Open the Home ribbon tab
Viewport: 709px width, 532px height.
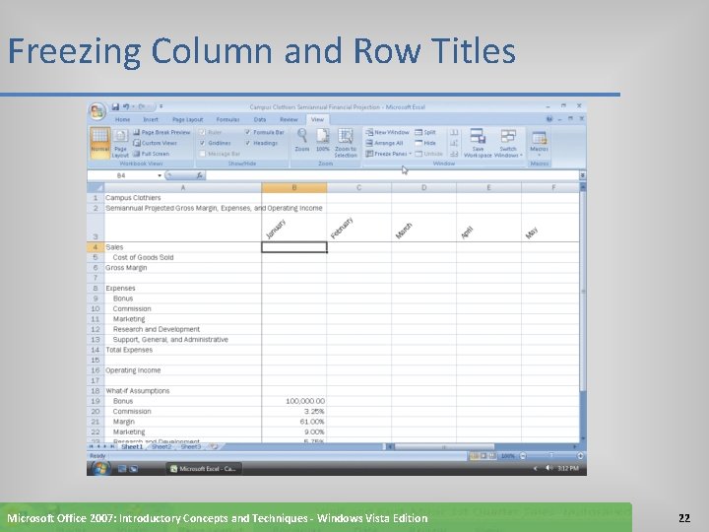[x=122, y=119]
